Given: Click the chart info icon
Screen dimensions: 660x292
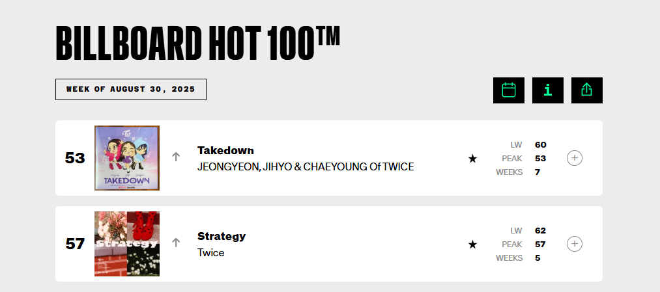Looking at the screenshot, I should pyautogui.click(x=548, y=90).
